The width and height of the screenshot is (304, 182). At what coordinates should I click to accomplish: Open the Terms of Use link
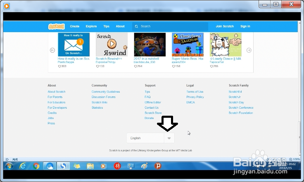195,91
